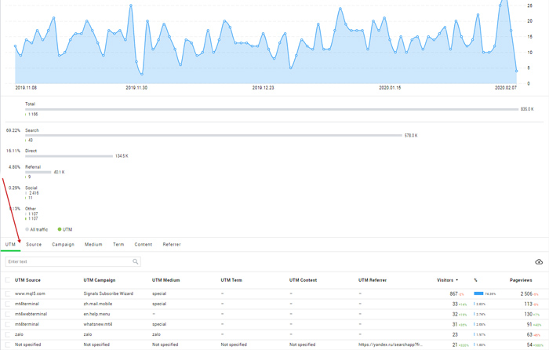549x350 pixels.
Task: Click the mt4webterminal source cell
Action: tap(31, 314)
